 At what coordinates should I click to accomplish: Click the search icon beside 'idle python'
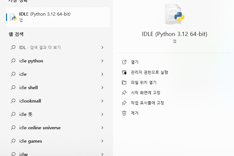(13, 61)
